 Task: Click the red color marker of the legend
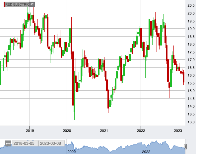[x=4, y=4]
